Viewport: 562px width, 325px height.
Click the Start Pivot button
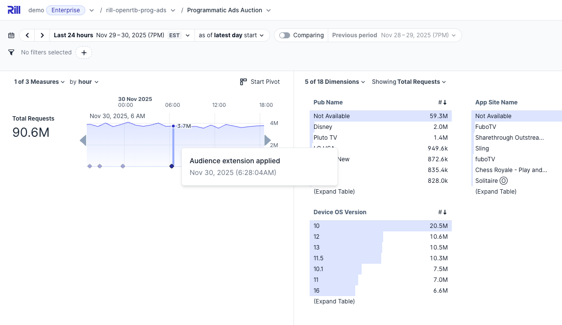pyautogui.click(x=260, y=82)
